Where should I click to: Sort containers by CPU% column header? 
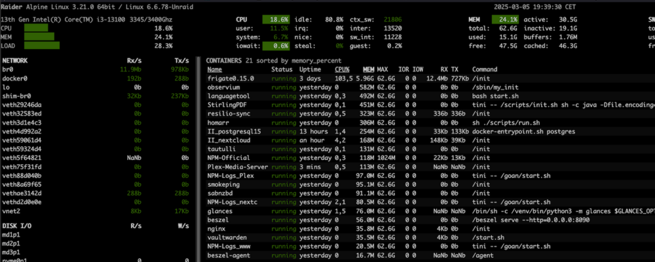[342, 69]
